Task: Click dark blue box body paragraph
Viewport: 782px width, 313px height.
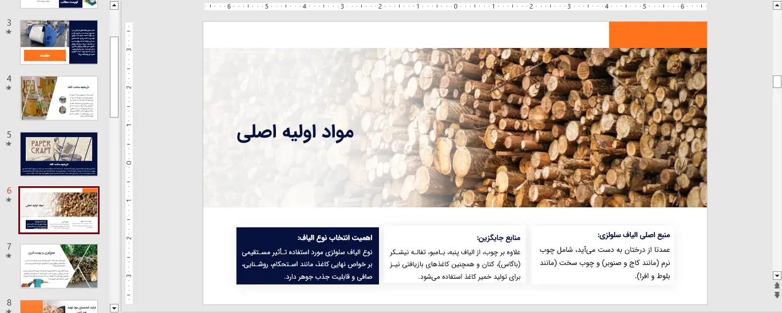Action: (307, 264)
